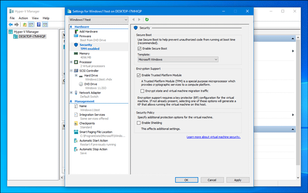Click the Integration Services icon

[76, 115]
